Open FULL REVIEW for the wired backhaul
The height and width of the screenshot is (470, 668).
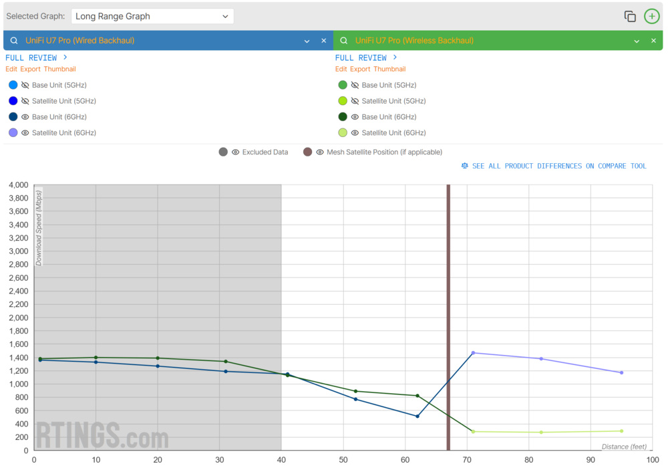(31, 57)
